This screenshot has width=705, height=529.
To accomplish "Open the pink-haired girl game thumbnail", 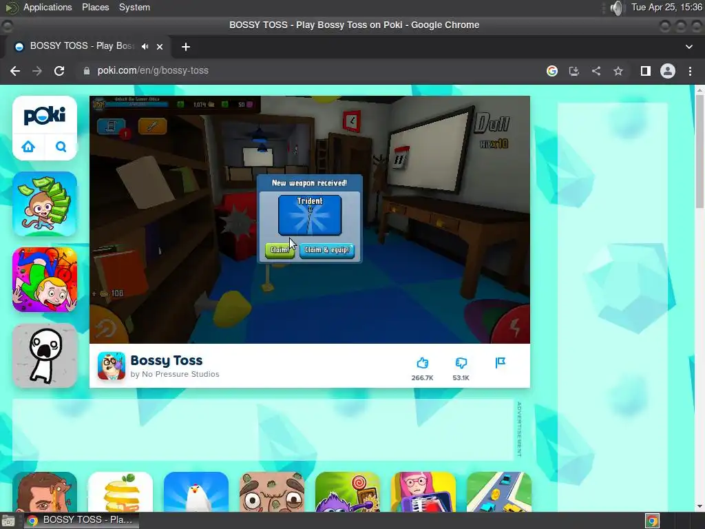I will point(423,492).
